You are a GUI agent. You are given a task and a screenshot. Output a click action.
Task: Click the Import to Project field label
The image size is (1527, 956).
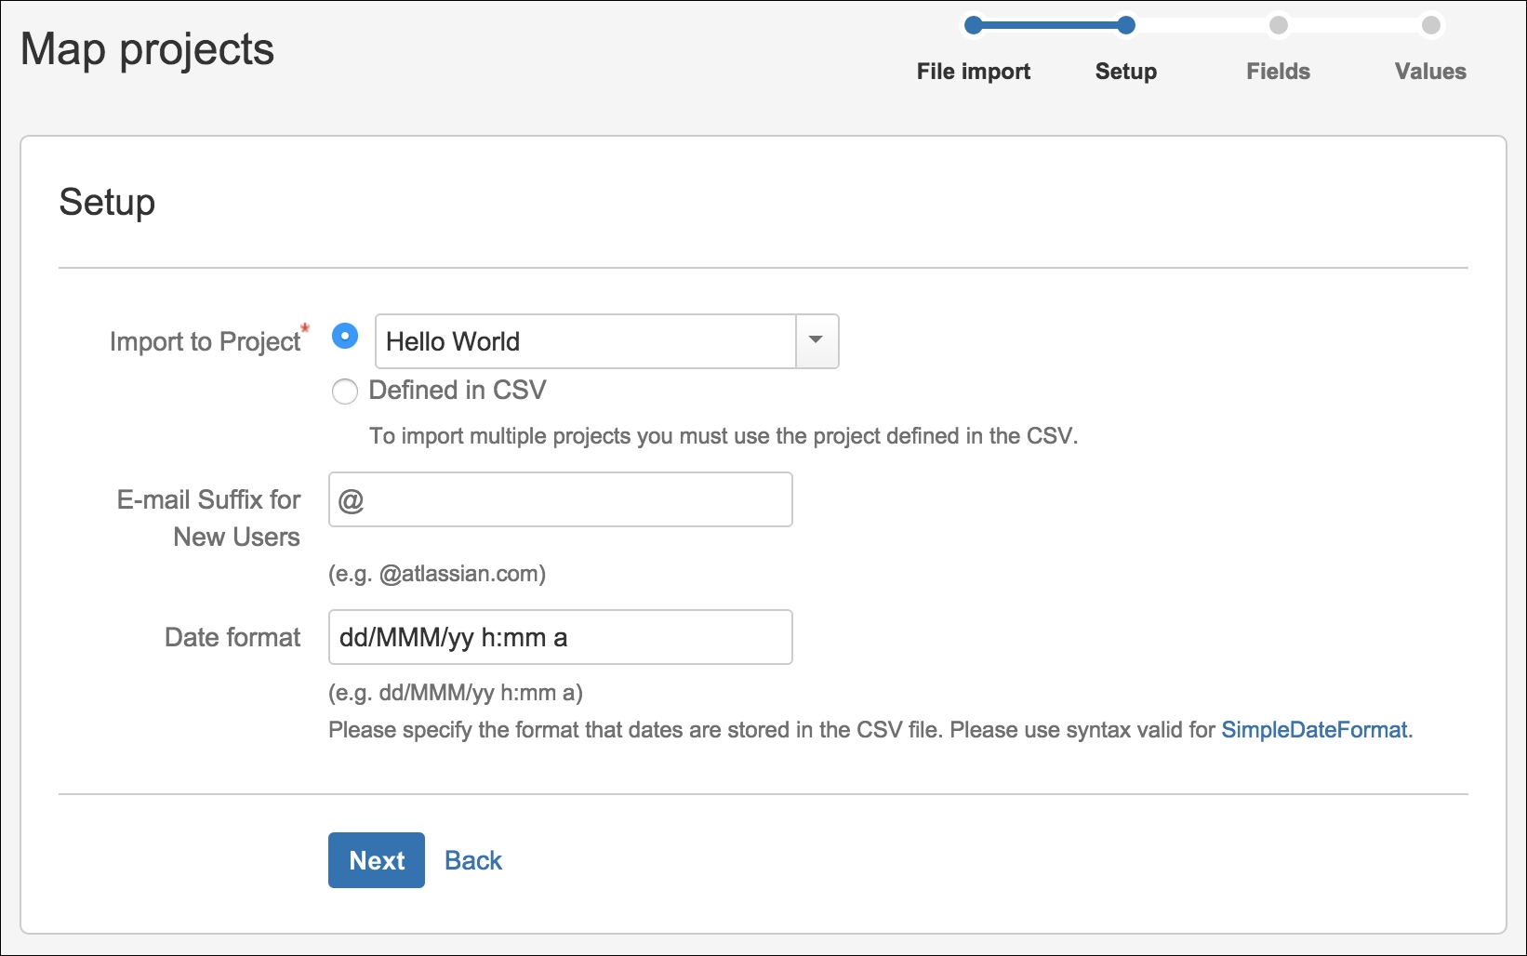(205, 342)
